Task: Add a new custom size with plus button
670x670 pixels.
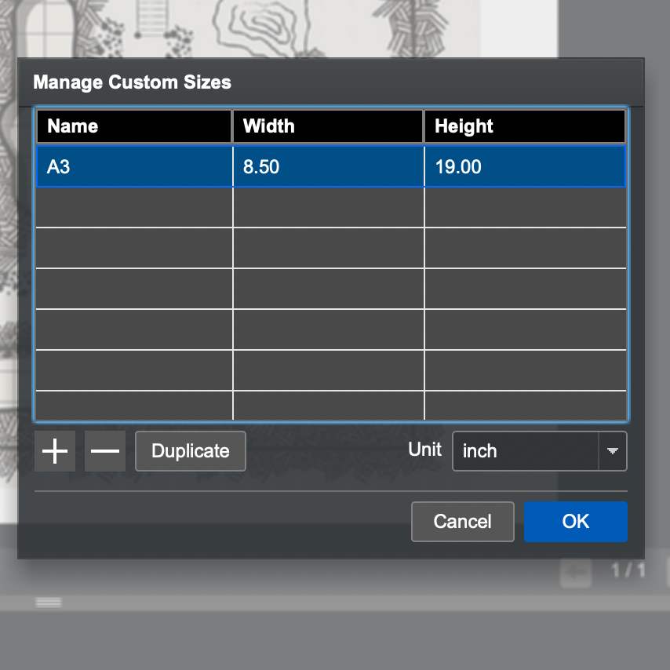Action: click(x=55, y=451)
